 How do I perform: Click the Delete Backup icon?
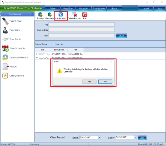click(74, 15)
